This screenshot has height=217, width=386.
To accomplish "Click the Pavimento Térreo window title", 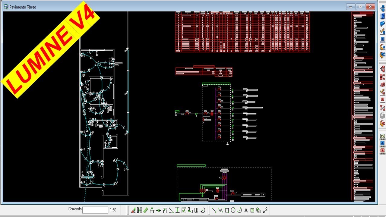I will coord(23,7).
